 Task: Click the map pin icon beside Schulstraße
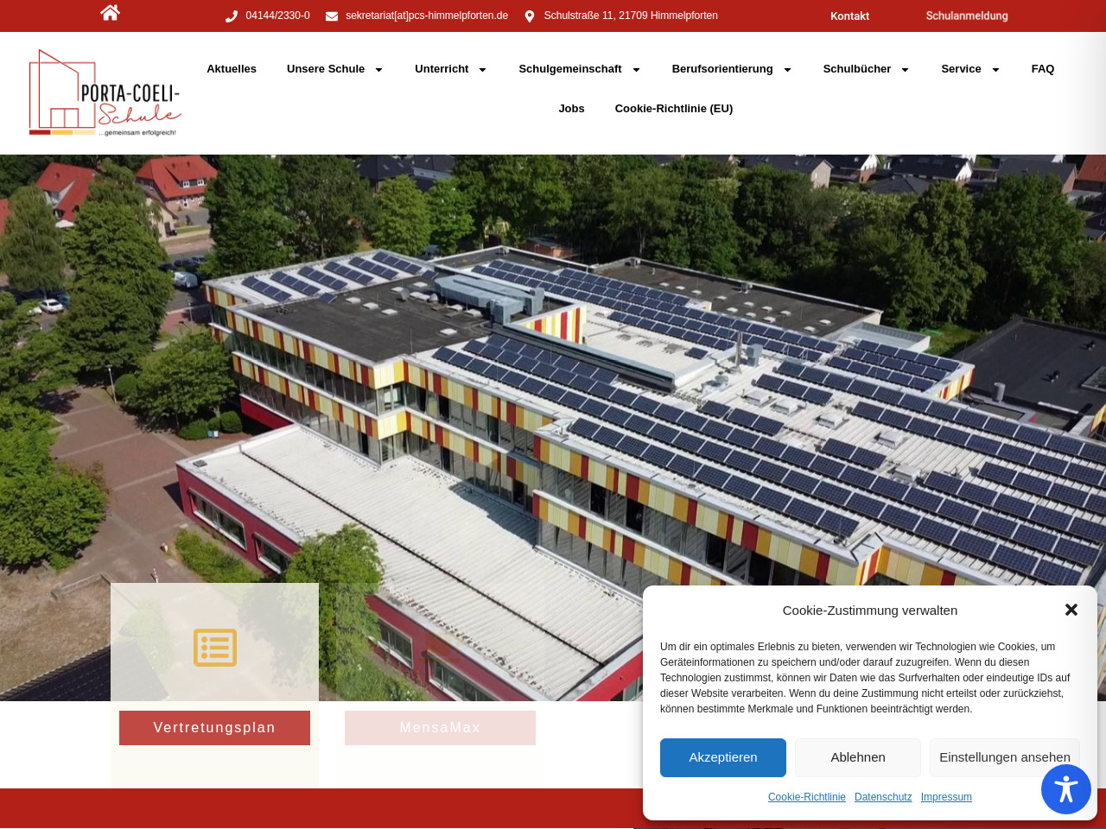coord(530,16)
